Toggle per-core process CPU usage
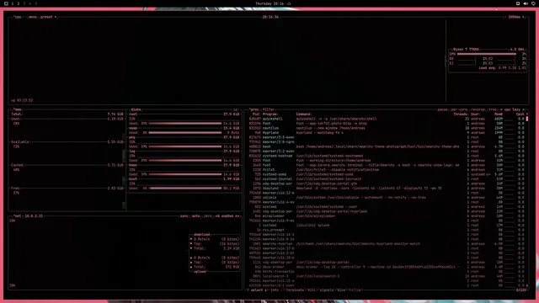539x303 pixels. [x=459, y=109]
